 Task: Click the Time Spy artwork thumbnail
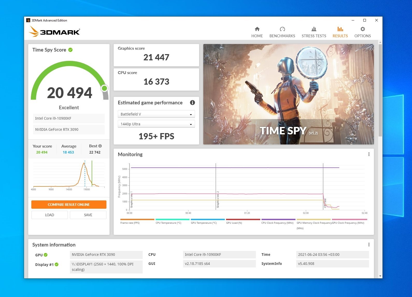tap(288, 94)
